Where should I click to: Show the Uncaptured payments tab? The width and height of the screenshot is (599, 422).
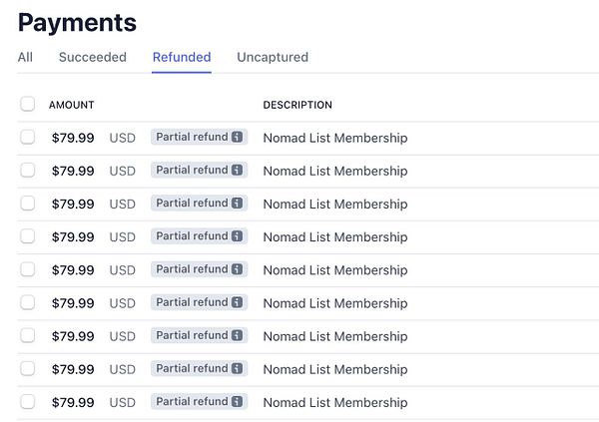coord(273,57)
